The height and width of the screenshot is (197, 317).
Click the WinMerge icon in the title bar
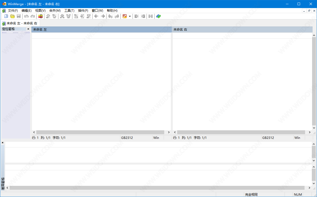[x=4, y=4]
